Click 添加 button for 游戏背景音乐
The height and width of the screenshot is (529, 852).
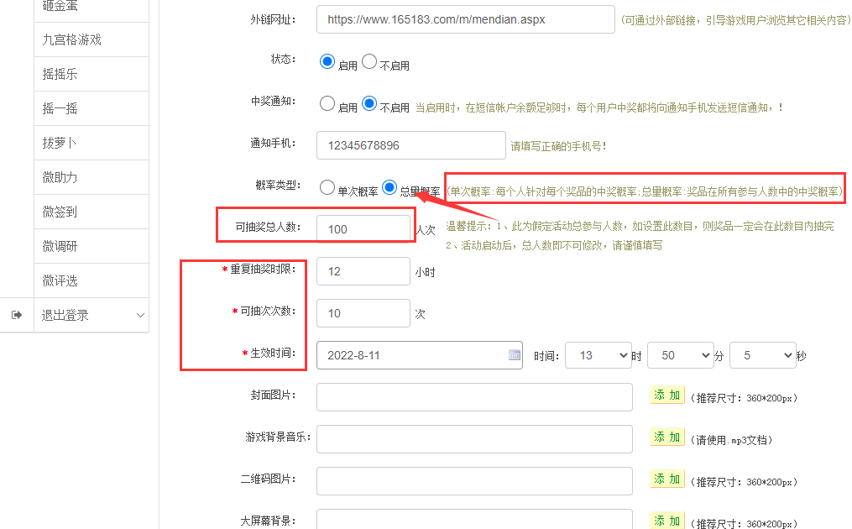[x=667, y=437]
